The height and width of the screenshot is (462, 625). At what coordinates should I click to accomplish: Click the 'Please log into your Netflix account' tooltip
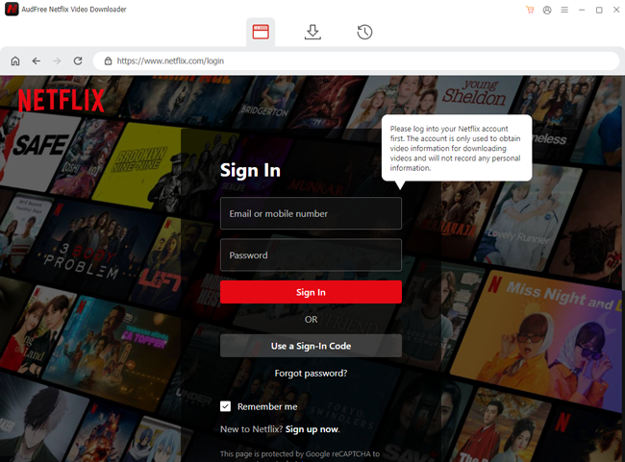pos(457,148)
